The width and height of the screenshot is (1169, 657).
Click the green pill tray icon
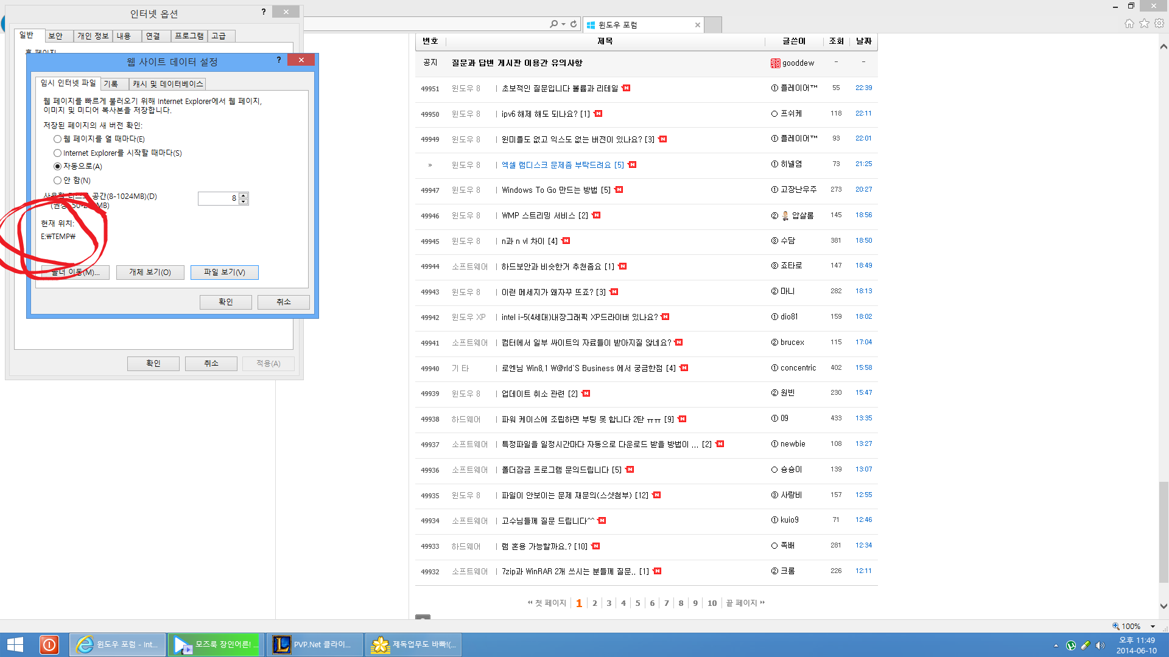pyautogui.click(x=1086, y=645)
